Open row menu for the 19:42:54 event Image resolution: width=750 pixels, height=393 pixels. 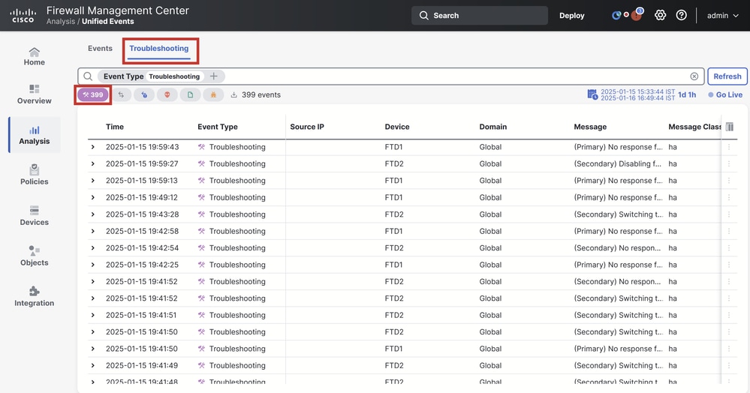point(729,247)
